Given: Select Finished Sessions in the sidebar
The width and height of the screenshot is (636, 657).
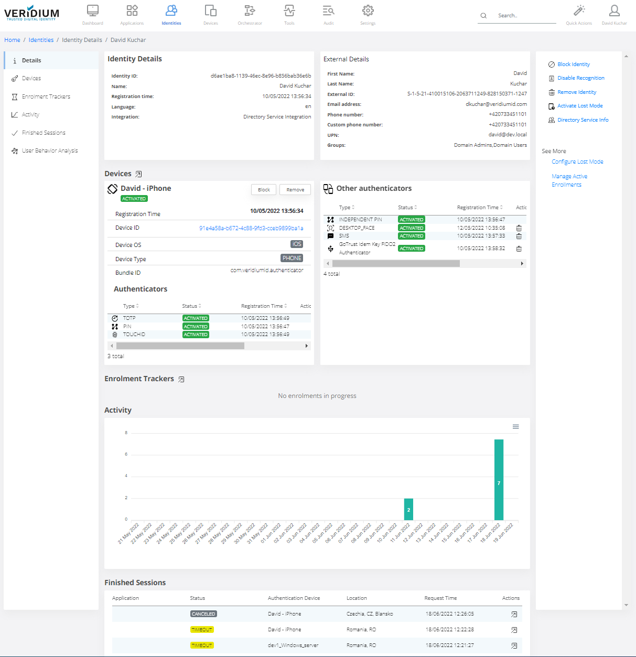Looking at the screenshot, I should pos(44,133).
